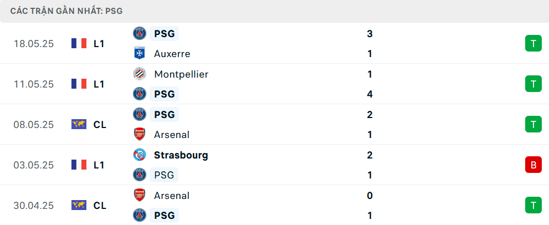Open the 3-1 score of PSG vs Auxerre
This screenshot has width=549, height=225.
(370, 44)
